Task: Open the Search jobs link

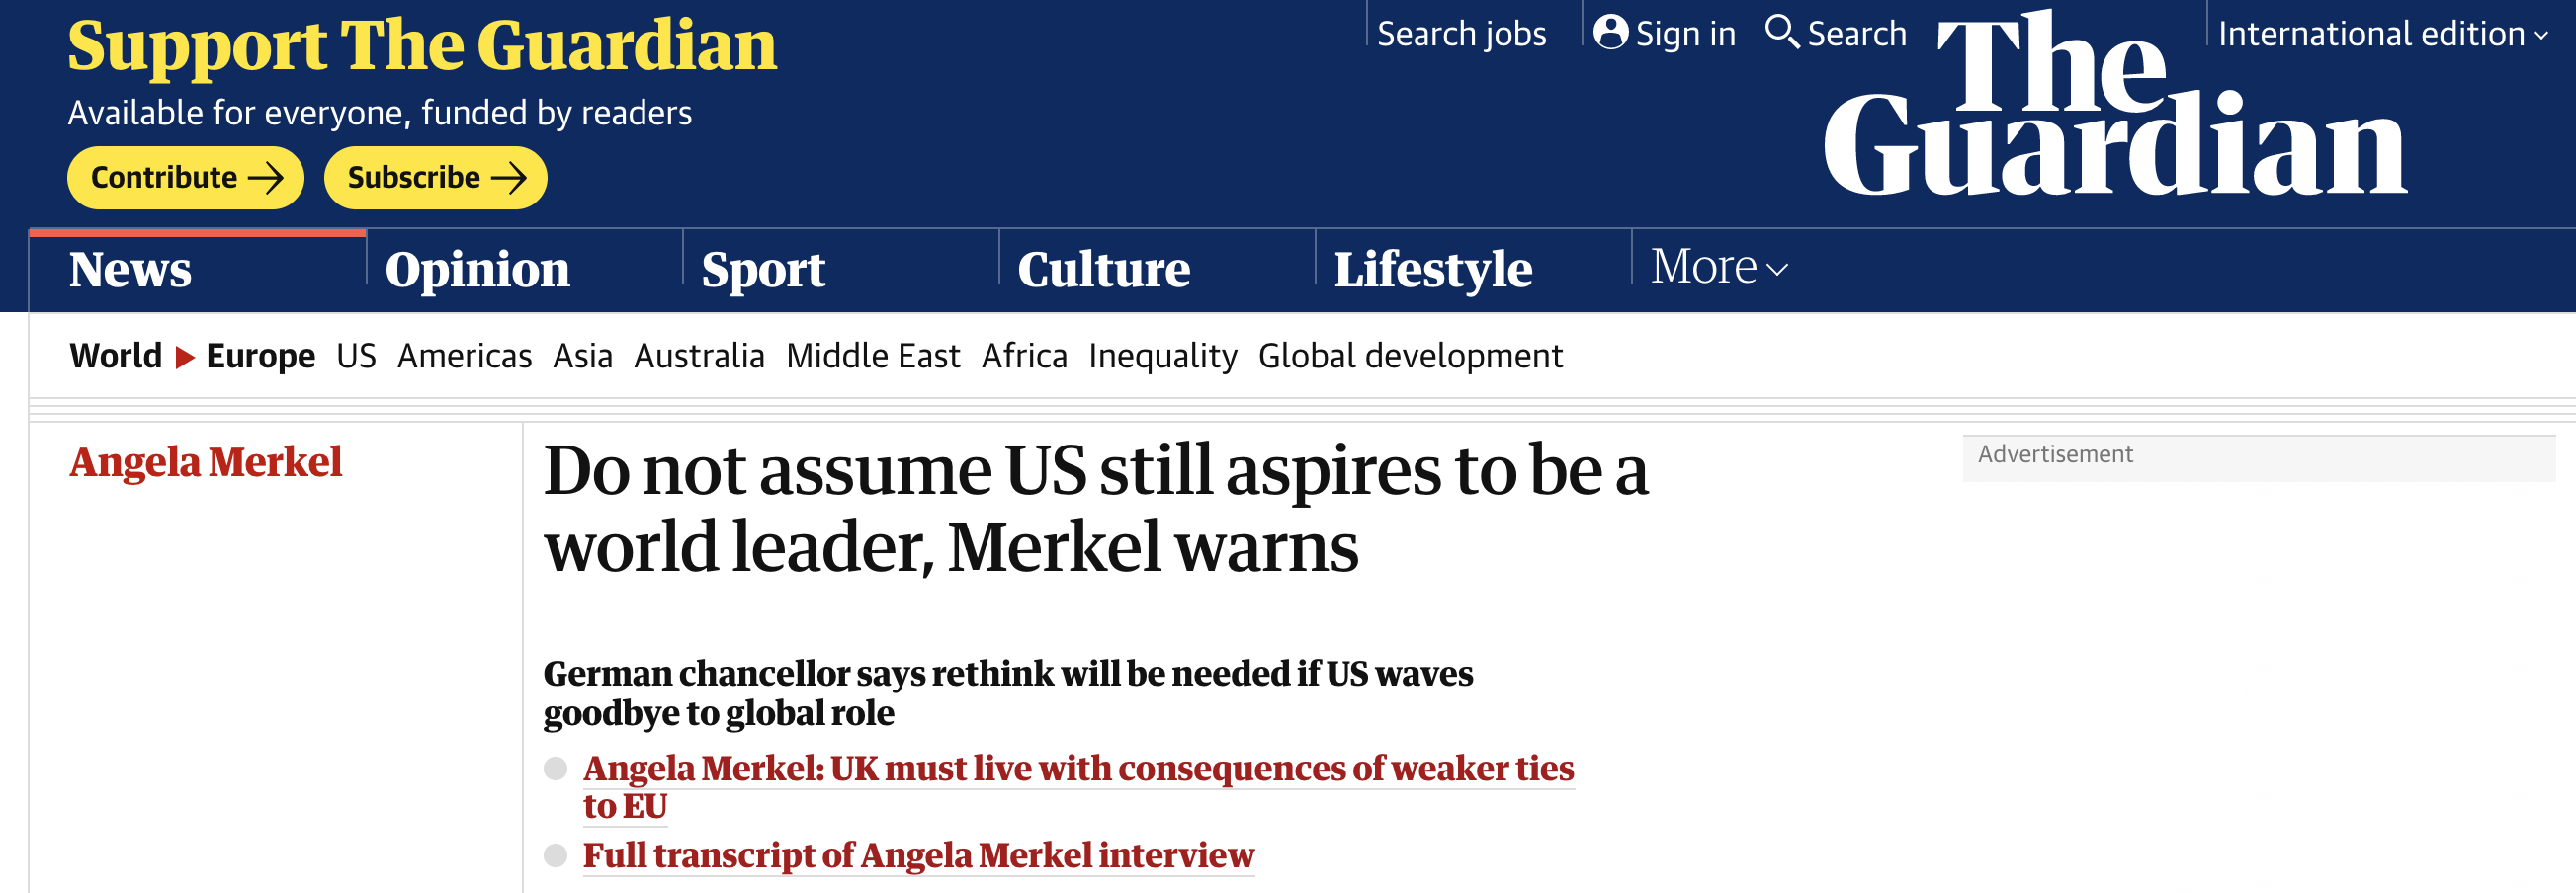Action: (x=1461, y=34)
